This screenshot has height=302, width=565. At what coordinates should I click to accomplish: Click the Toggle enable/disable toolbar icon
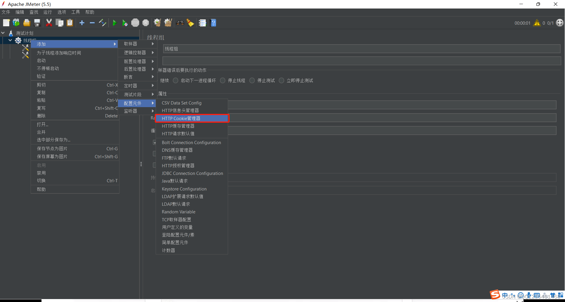pos(102,23)
